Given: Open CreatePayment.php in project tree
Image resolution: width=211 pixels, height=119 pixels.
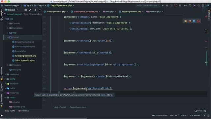Looking at the screenshot, I should coord(24,42).
